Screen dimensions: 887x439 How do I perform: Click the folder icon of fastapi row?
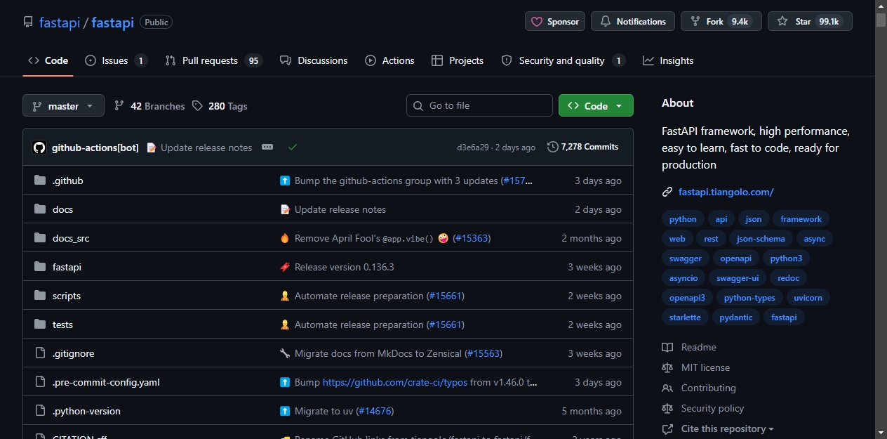click(x=40, y=267)
